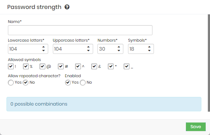This screenshot has height=135, width=210.
Task: Uncheck the hash symbol checkbox
Action: (61, 66)
